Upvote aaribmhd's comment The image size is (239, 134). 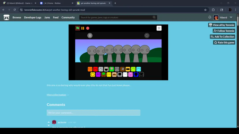[49, 122]
